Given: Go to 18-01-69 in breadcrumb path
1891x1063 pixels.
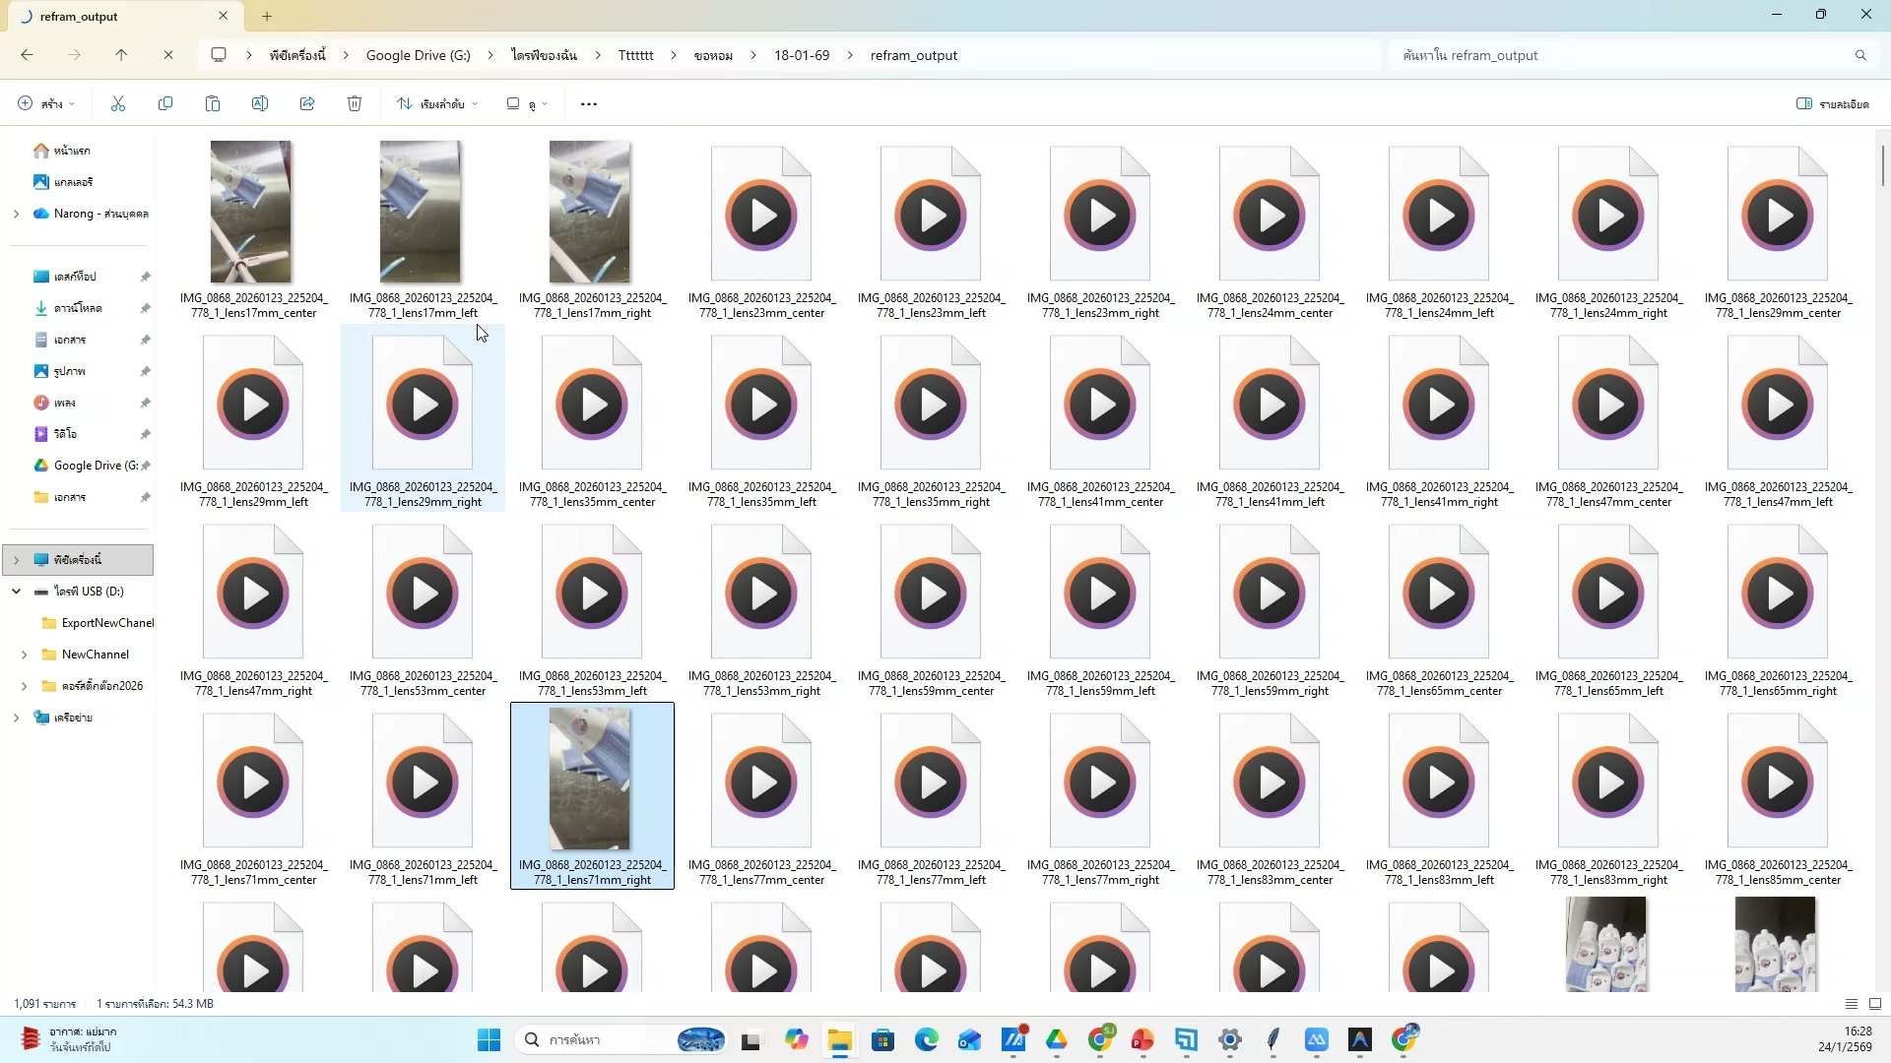Looking at the screenshot, I should coord(801,55).
